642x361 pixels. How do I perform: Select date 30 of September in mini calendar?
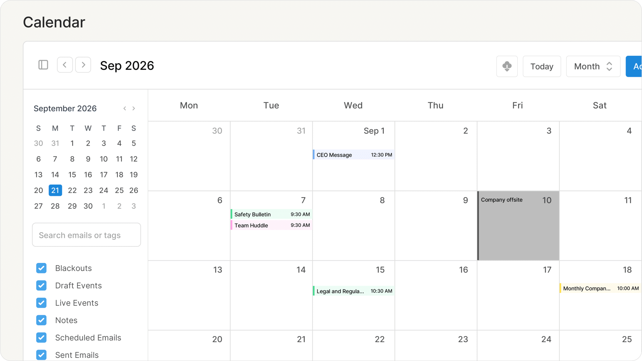(x=88, y=206)
